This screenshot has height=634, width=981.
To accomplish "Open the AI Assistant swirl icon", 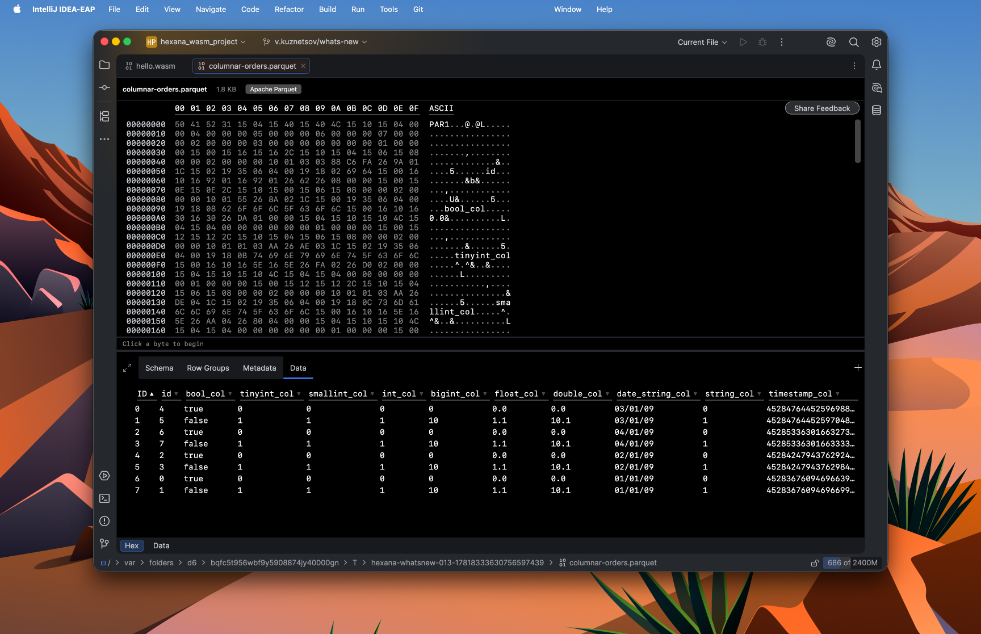I will (x=831, y=42).
